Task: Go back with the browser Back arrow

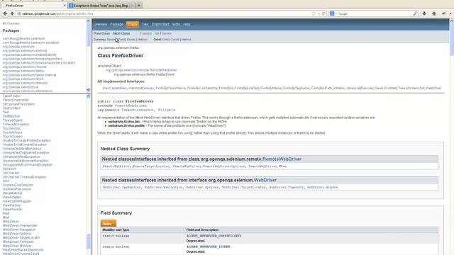Action: tap(5, 13)
